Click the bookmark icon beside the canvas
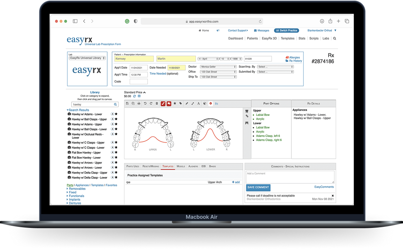Viewport: 403px width, 250px height. 247,123
